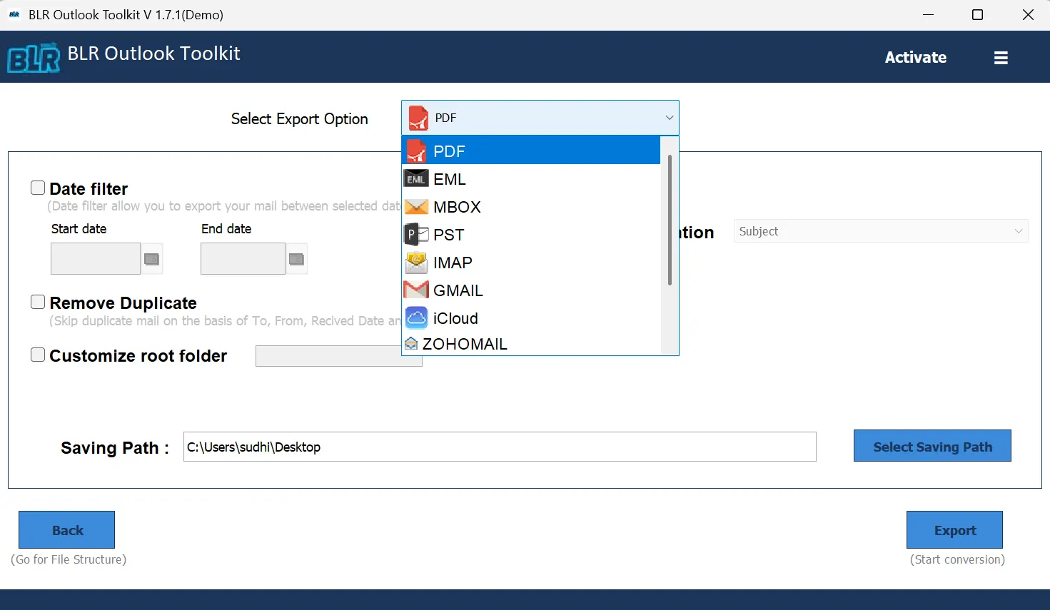The height and width of the screenshot is (610, 1050).
Task: Pick the iCloud icon option
Action: [416, 317]
